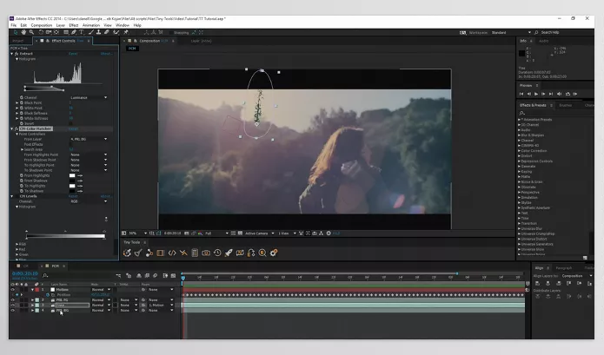Open the Channel Luminance dropdown
This screenshot has height=355, width=604.
click(x=89, y=98)
